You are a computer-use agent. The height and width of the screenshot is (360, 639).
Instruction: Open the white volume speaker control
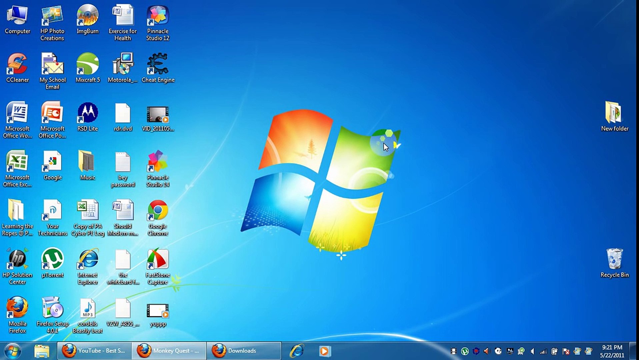(532, 351)
